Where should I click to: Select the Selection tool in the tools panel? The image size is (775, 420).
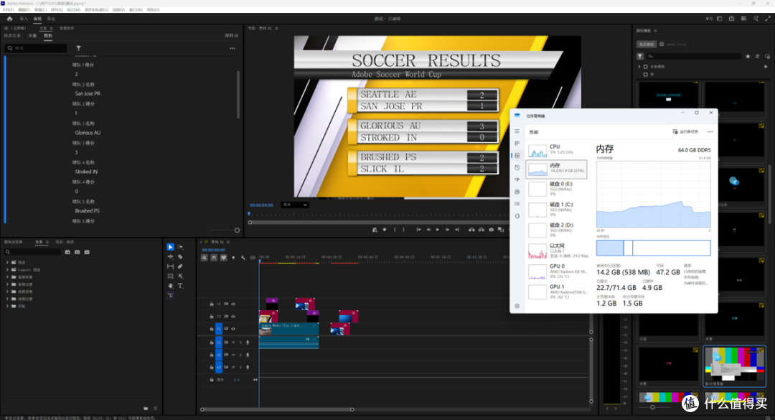pyautogui.click(x=171, y=247)
